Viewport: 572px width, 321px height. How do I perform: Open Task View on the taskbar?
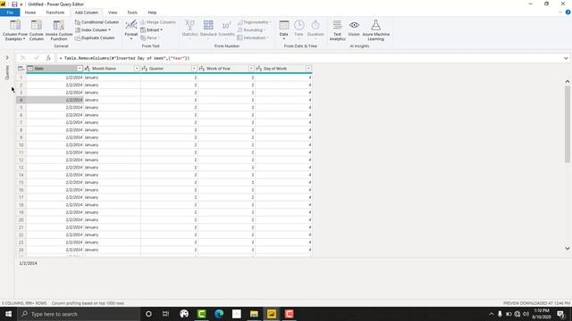point(165,314)
